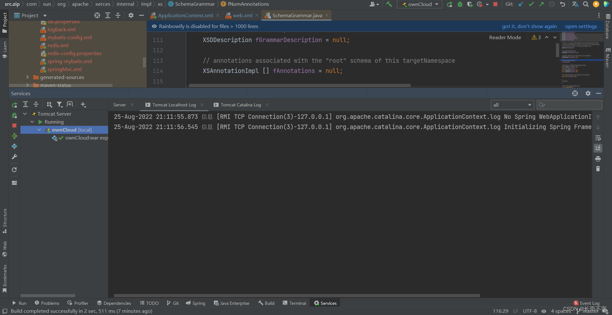
Task: Open ownCloud run configuration dropdown
Action: click(419, 4)
